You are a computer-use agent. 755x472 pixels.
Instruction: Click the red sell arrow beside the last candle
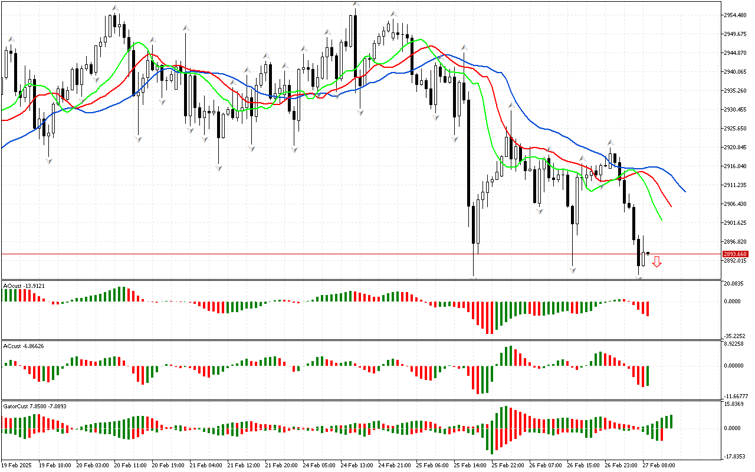pos(656,262)
